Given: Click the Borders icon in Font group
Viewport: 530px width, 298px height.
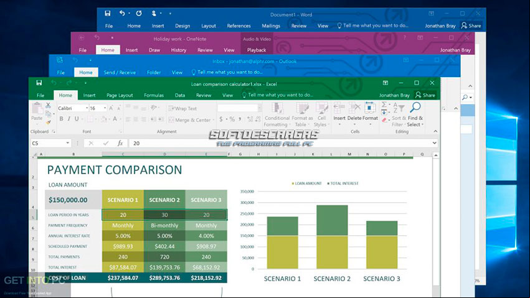Looking at the screenshot, I should [90, 119].
